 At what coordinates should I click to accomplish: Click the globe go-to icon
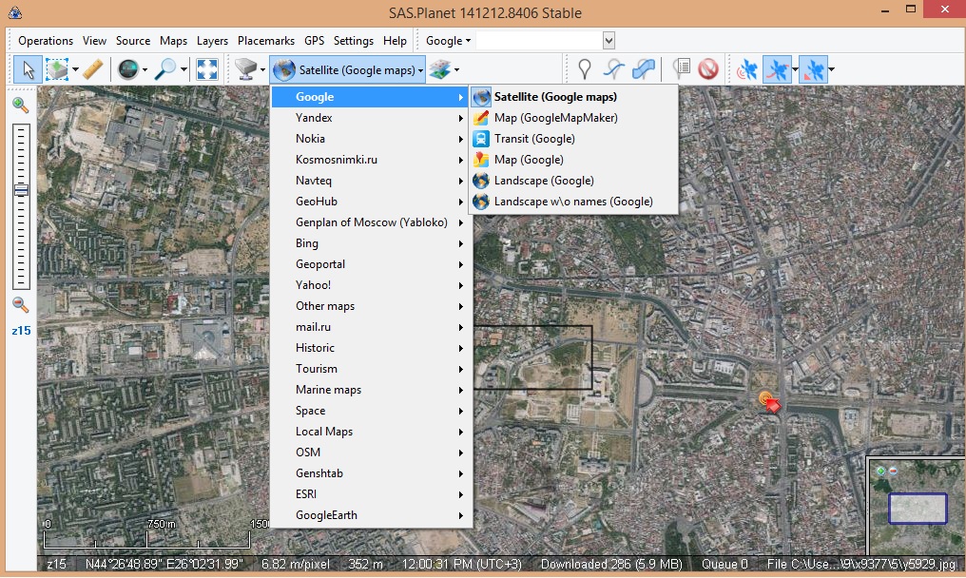[128, 69]
